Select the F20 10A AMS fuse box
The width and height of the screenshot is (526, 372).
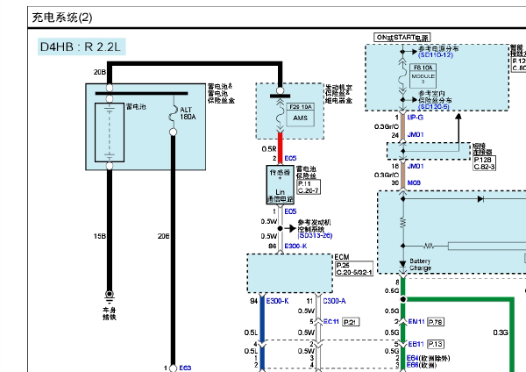[300, 115]
